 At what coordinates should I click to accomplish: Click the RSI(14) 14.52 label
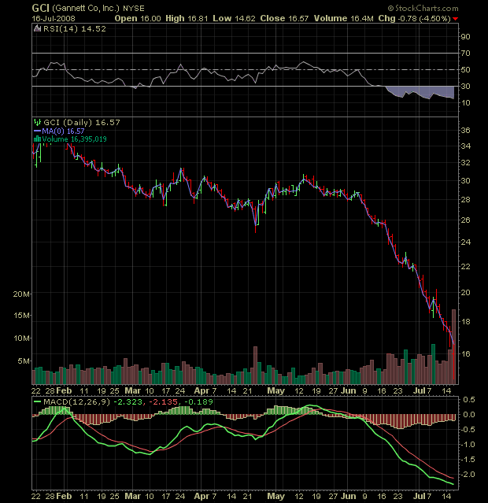click(x=75, y=28)
